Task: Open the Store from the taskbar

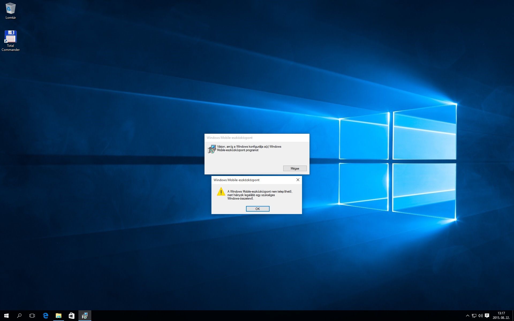Action: click(71, 316)
